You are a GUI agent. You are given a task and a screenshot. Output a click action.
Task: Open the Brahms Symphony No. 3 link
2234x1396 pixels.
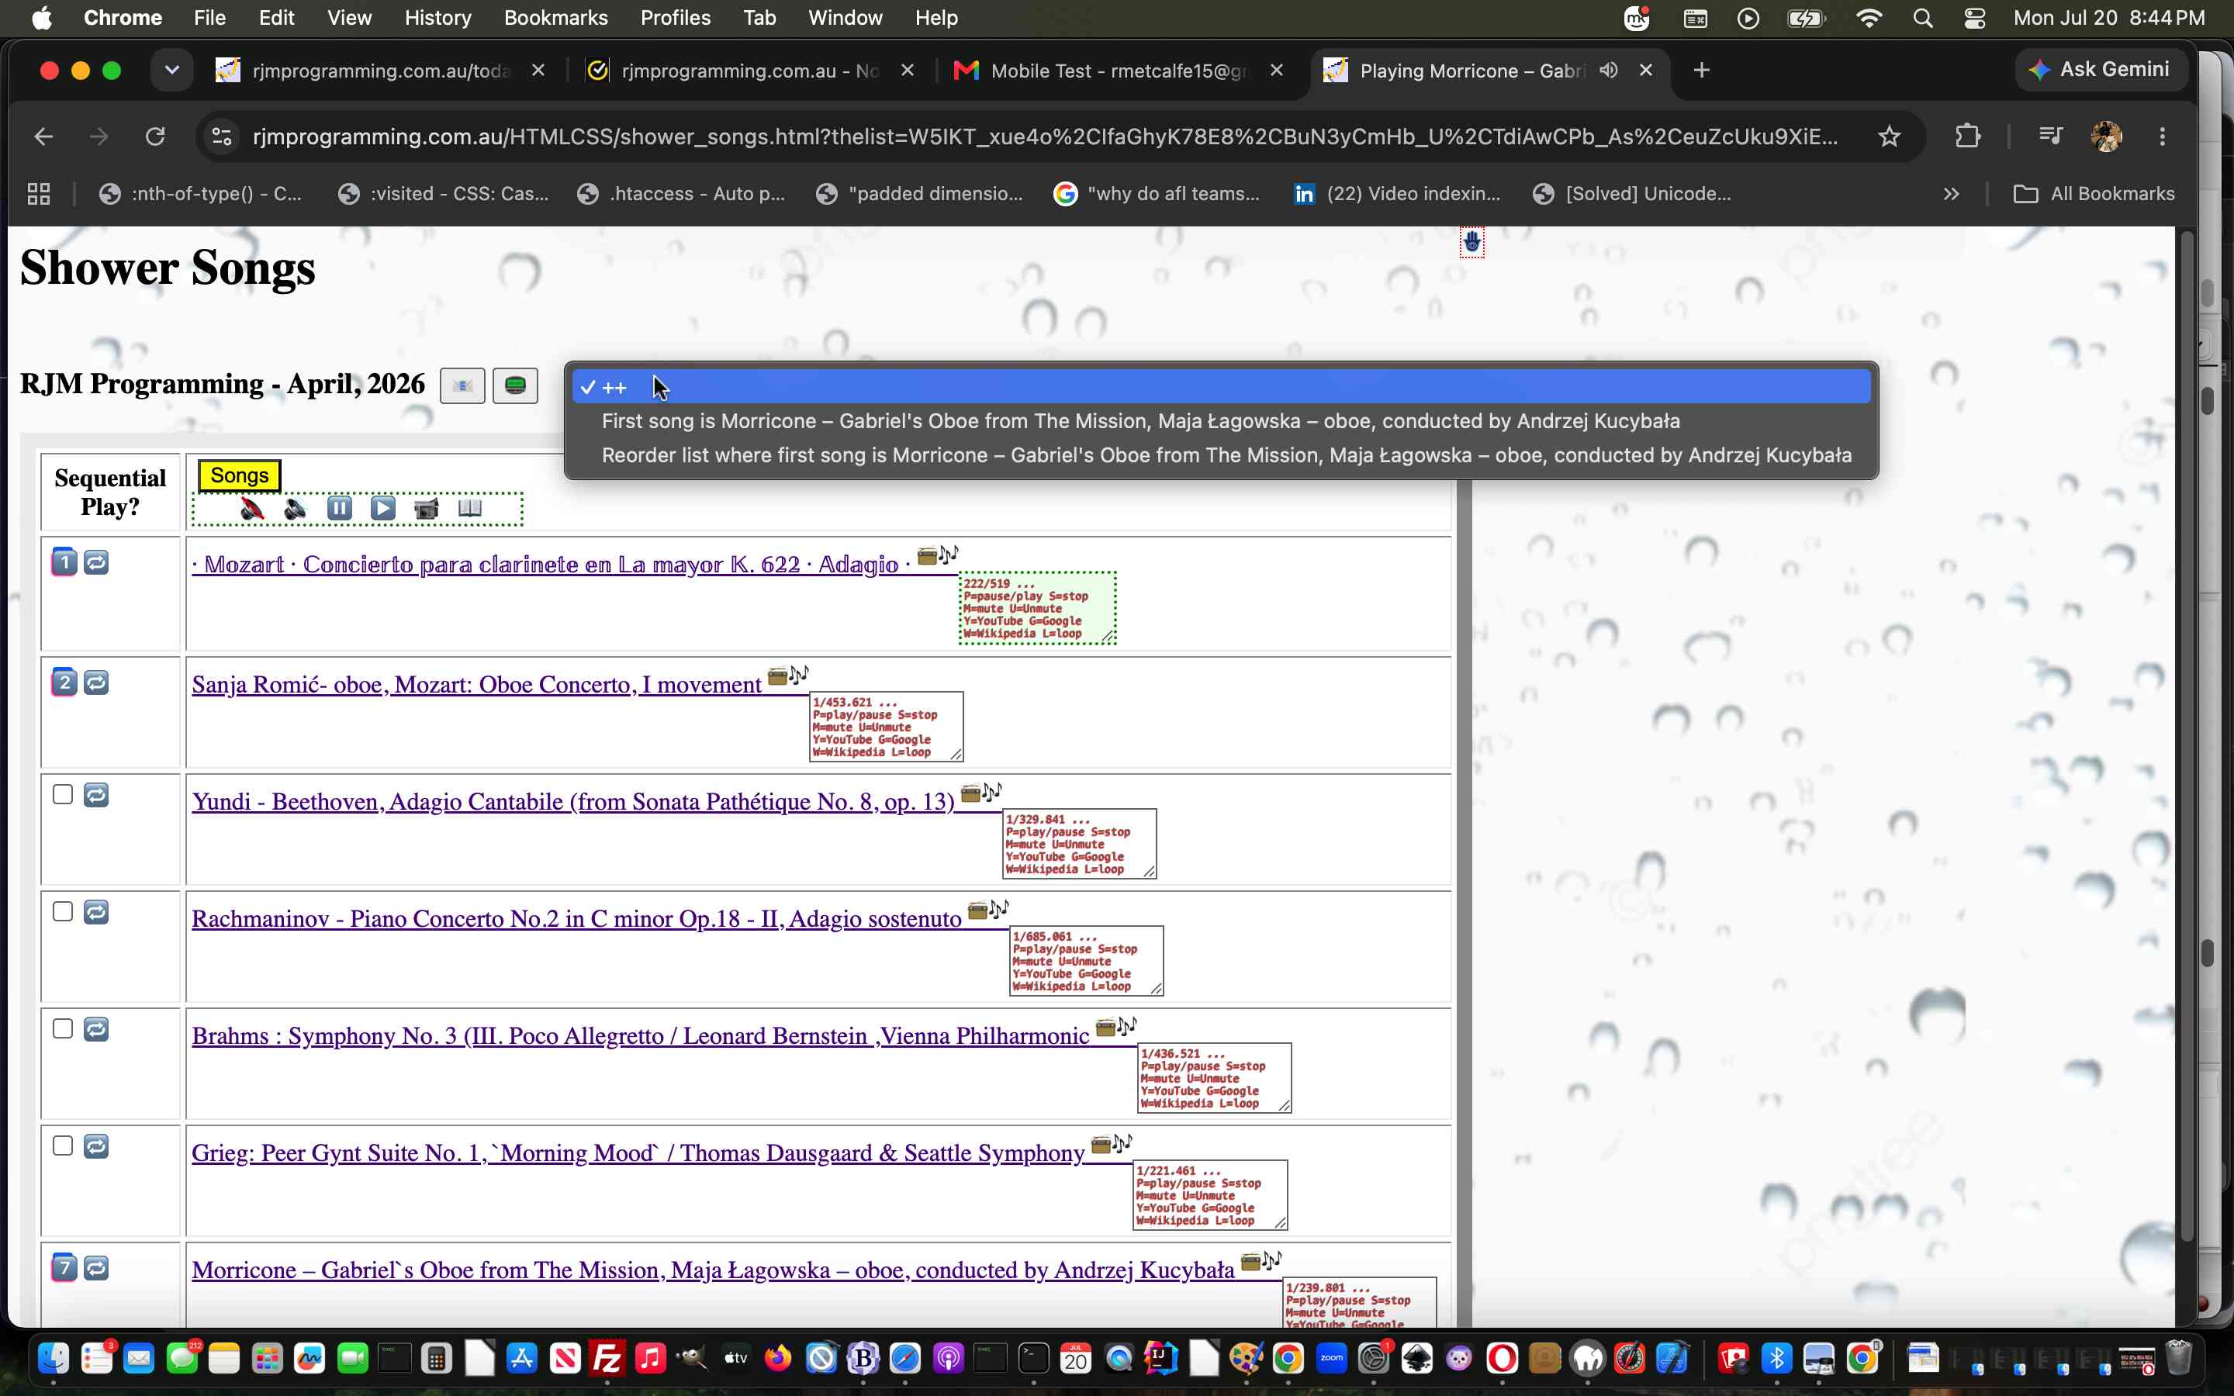pos(641,1036)
